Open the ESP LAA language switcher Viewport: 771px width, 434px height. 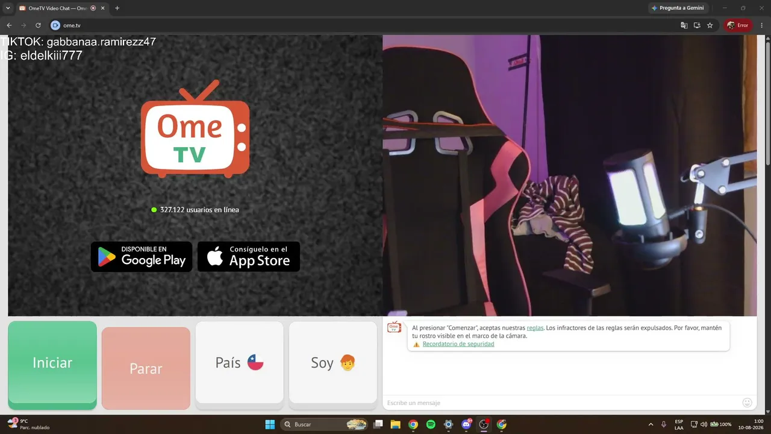[679, 424]
